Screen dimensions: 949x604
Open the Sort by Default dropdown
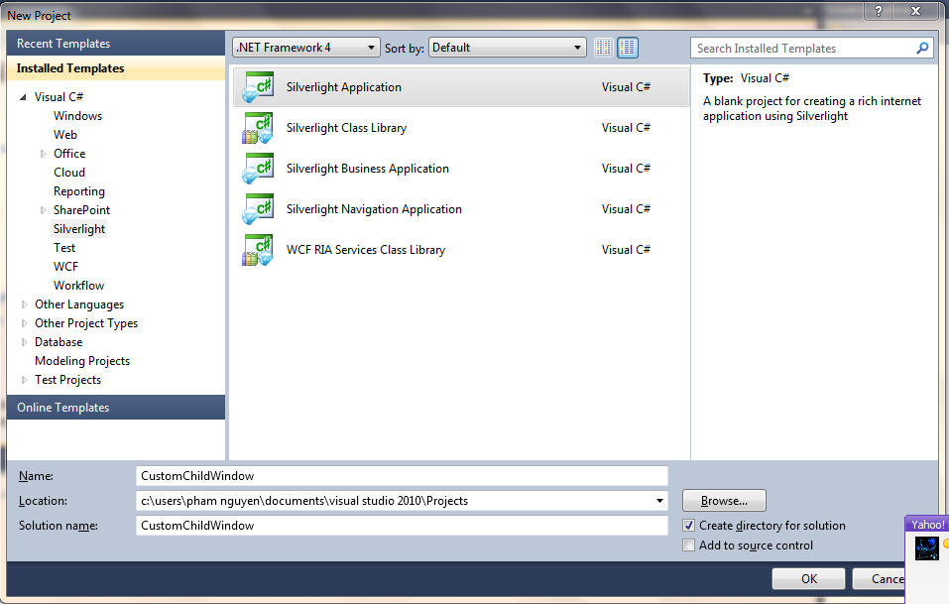pyautogui.click(x=508, y=48)
